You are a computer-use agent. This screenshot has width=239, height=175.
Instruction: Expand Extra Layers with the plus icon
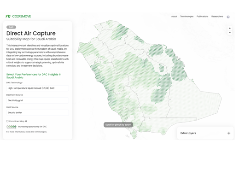point(229,133)
